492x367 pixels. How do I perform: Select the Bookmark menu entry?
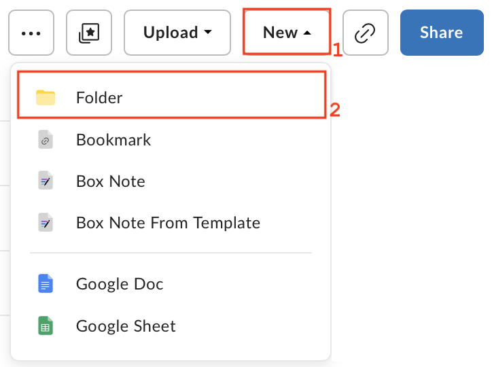point(113,140)
